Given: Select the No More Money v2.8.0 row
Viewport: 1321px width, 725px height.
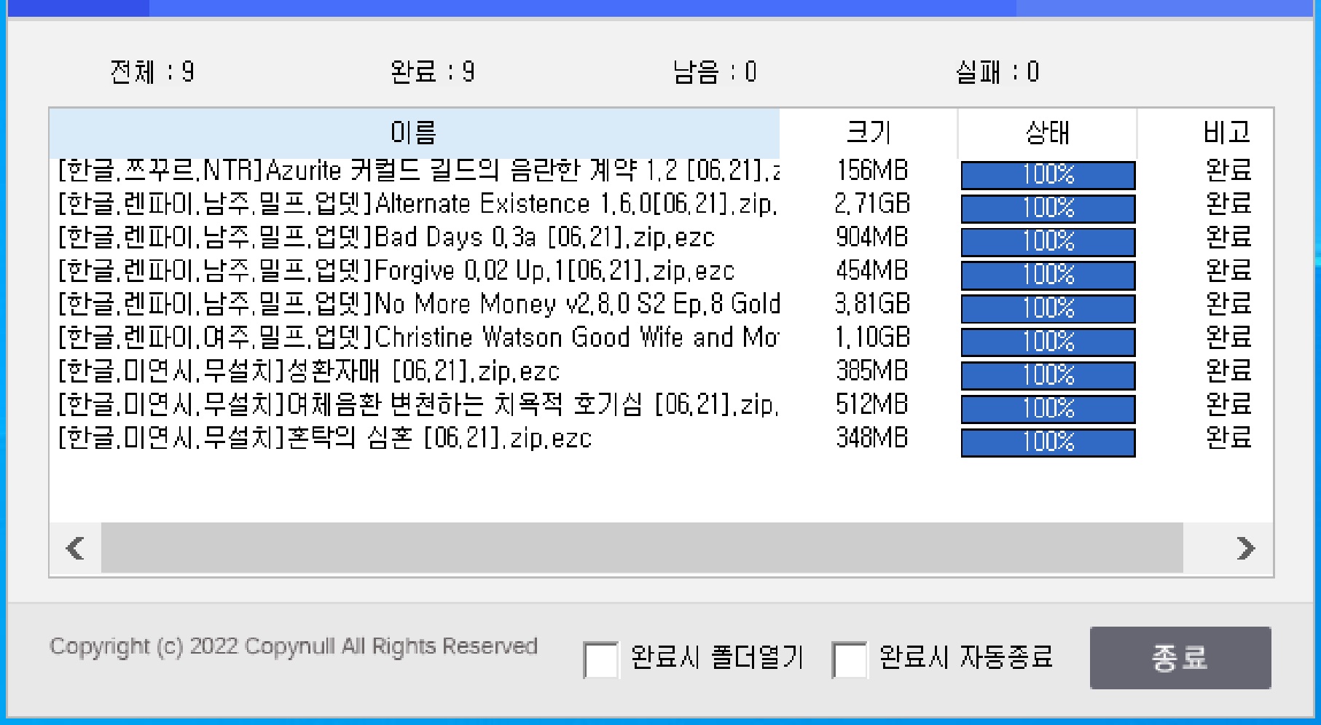Looking at the screenshot, I should tap(418, 305).
